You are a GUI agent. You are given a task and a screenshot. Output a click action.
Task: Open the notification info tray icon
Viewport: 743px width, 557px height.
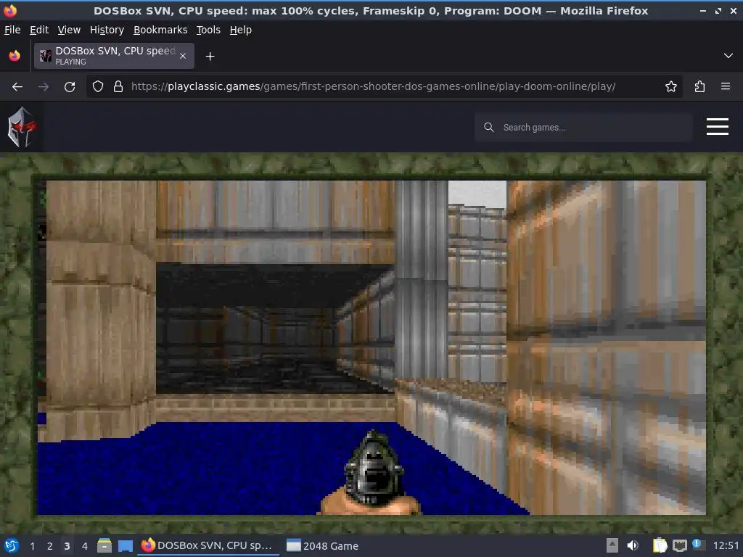[x=697, y=544]
